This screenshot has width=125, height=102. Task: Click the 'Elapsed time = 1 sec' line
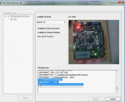click(x=48, y=82)
